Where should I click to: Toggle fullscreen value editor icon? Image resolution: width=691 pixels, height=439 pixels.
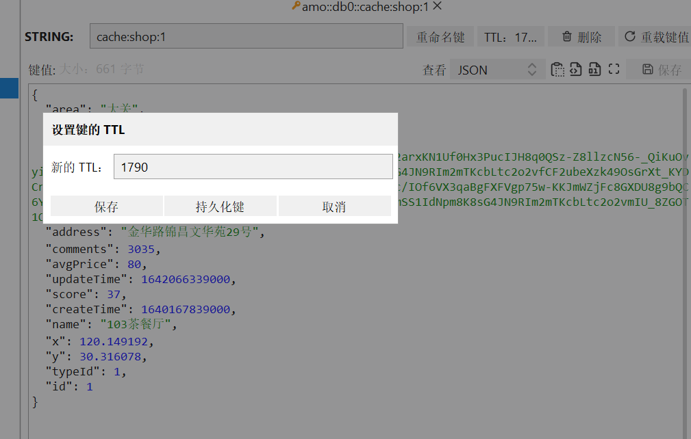click(614, 69)
